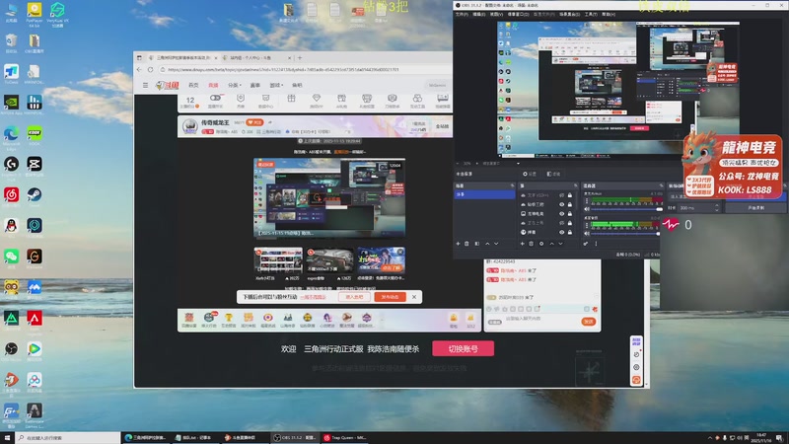Click the orange headset support icon at page side
Viewport: 789px width, 444px height.
tap(636, 380)
